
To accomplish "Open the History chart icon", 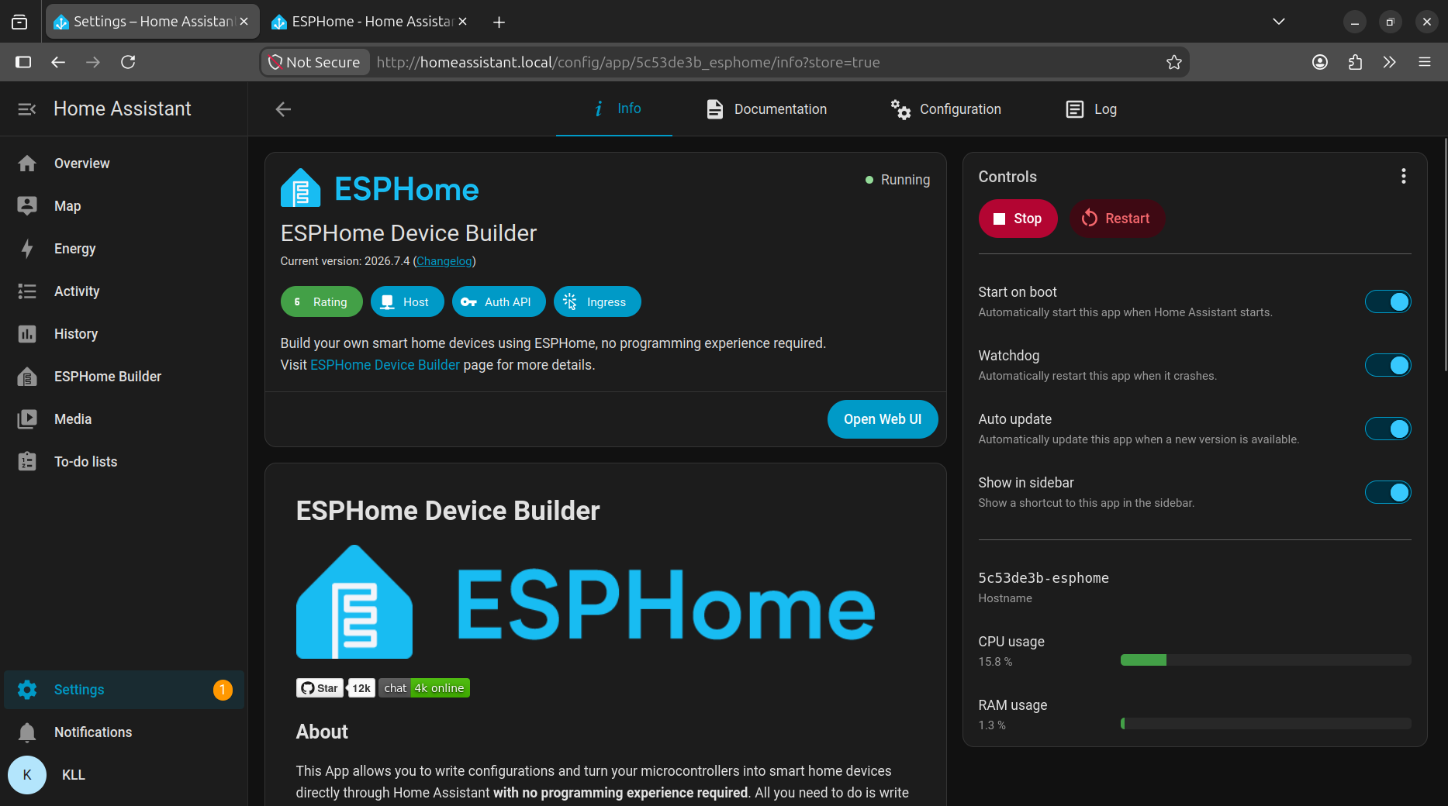I will coord(27,334).
